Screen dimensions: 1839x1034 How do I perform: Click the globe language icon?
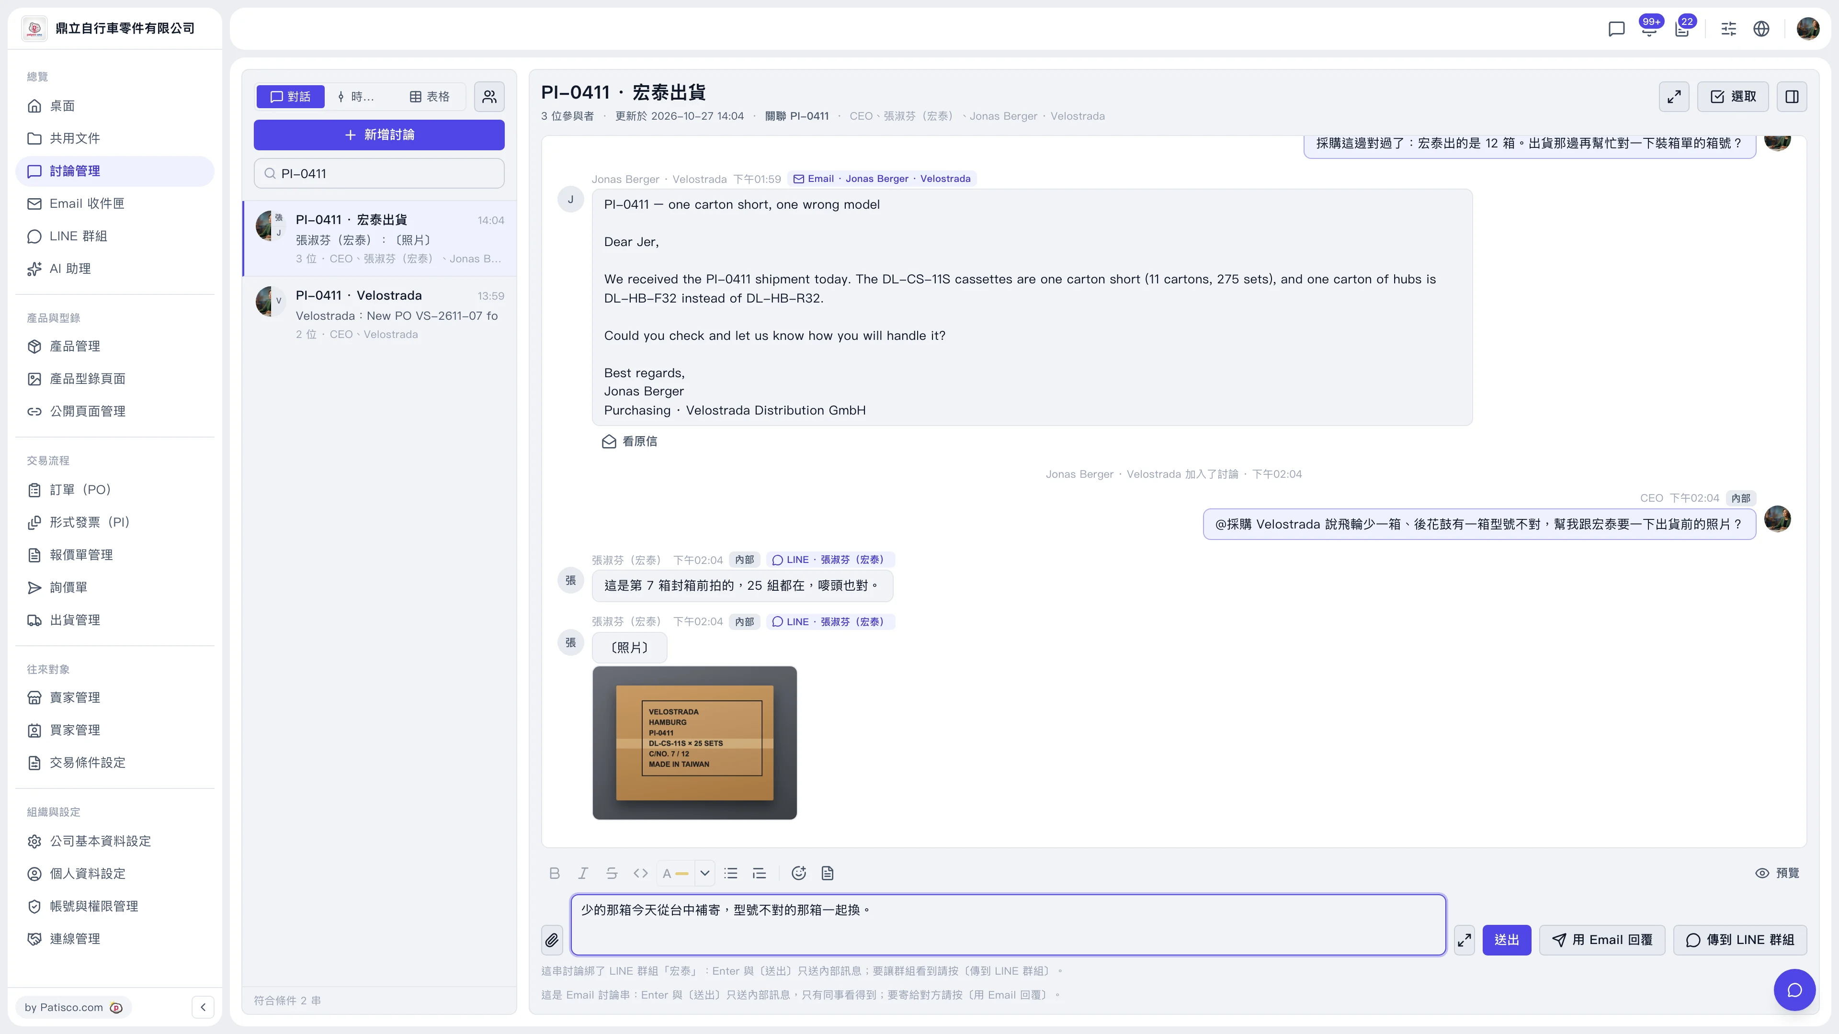click(1761, 29)
